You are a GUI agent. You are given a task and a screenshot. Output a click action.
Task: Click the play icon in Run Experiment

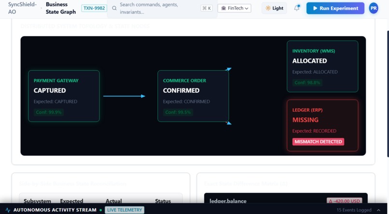pos(315,8)
